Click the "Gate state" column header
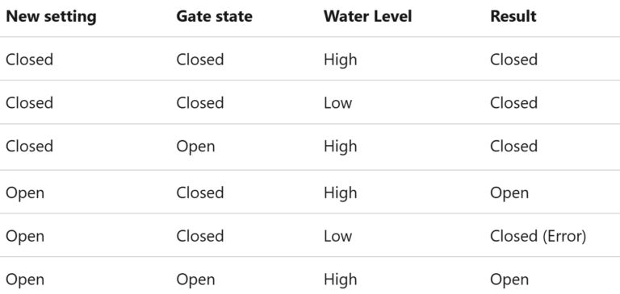The height and width of the screenshot is (294, 620). [214, 17]
